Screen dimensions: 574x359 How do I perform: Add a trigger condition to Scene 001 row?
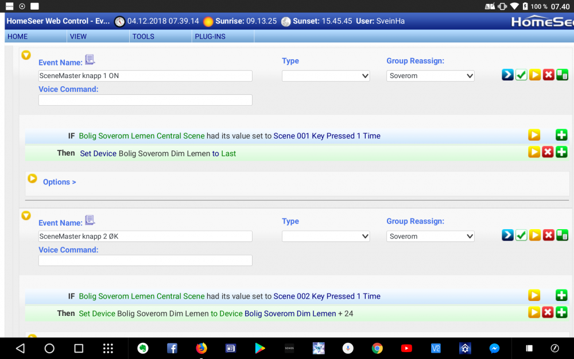[561, 135]
